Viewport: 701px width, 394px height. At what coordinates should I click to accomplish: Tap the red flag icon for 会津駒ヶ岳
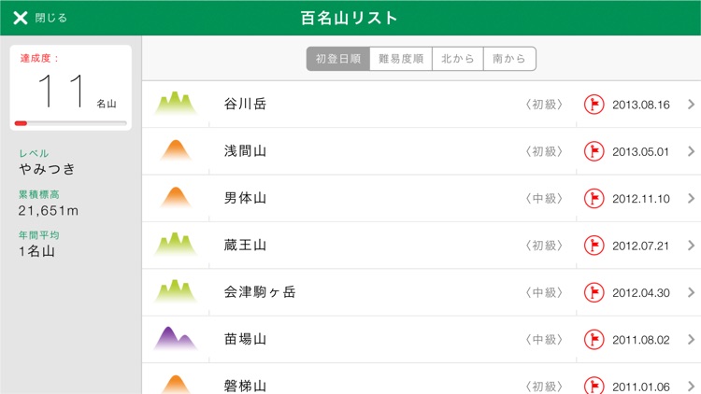coord(594,292)
